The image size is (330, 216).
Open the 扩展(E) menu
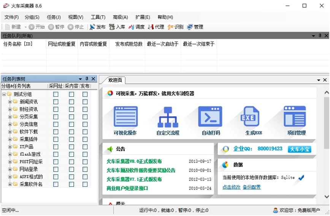[x=143, y=17]
